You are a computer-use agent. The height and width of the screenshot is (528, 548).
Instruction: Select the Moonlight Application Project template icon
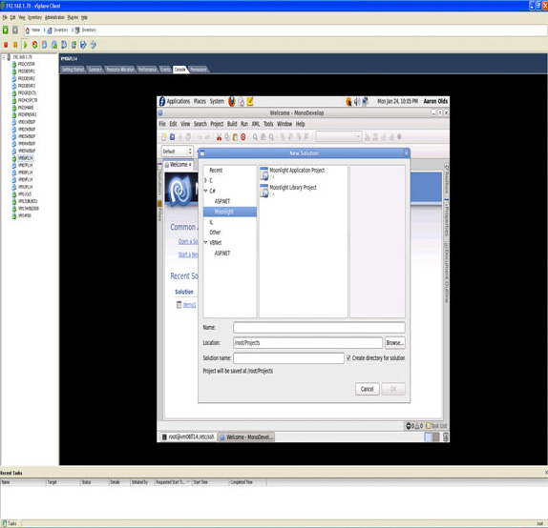point(264,173)
